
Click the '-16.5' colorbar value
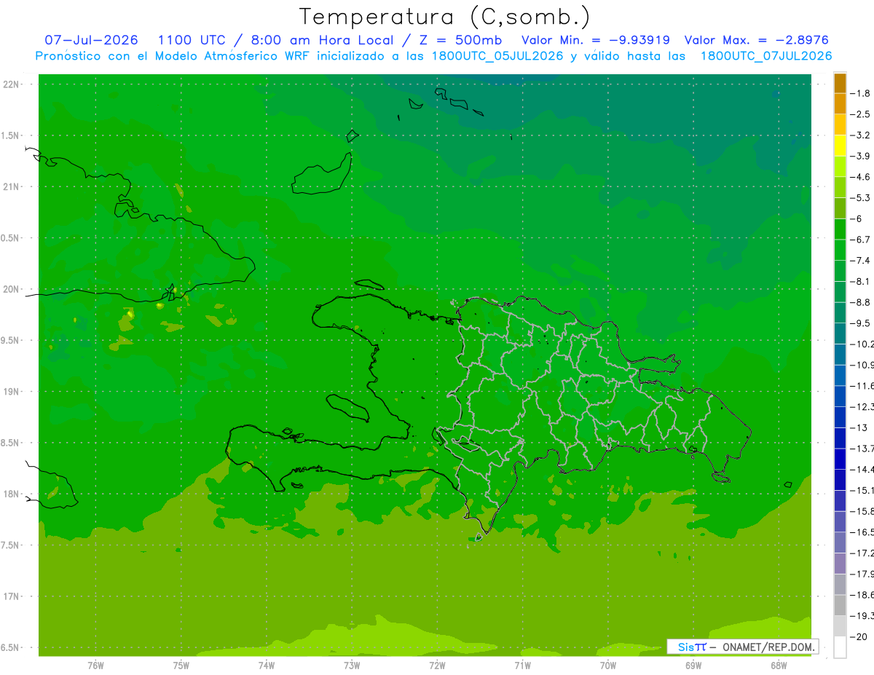pyautogui.click(x=862, y=532)
